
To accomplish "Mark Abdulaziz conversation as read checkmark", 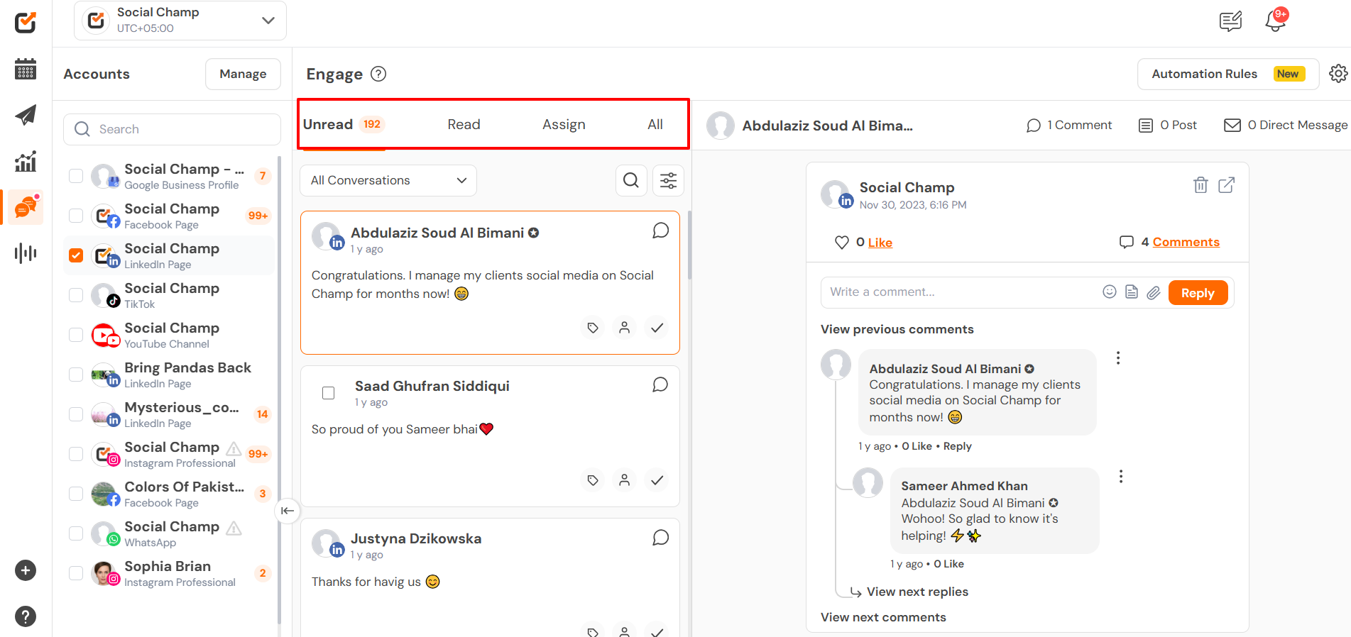I will [657, 328].
